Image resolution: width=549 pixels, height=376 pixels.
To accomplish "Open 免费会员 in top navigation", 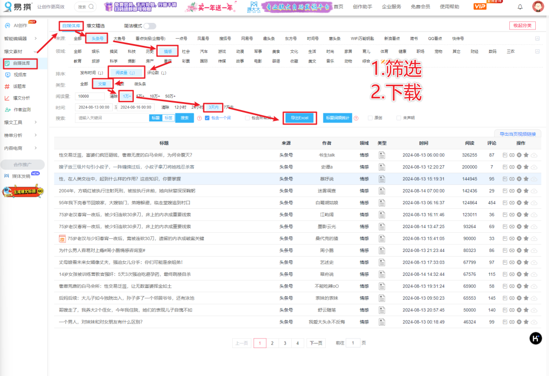I will click(x=420, y=7).
